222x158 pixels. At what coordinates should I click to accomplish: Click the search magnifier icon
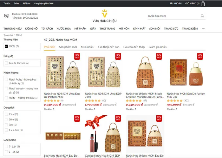coord(202,16)
